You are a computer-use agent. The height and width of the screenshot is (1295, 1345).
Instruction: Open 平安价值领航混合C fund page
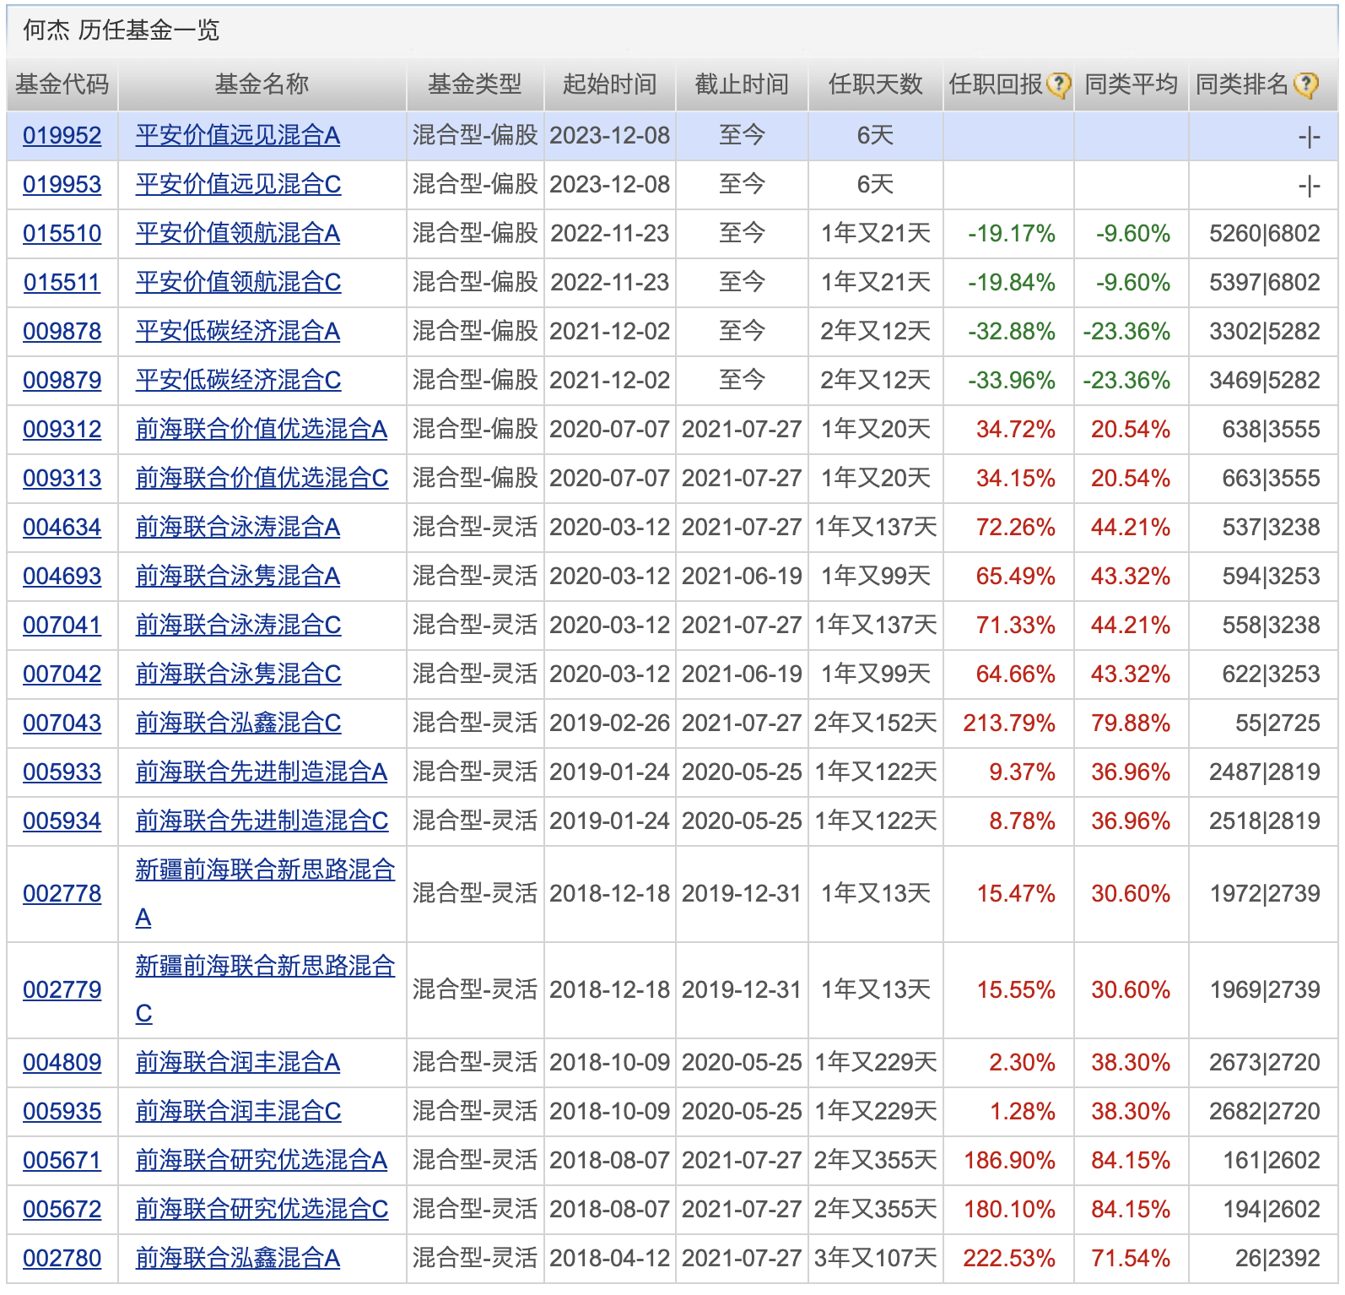[239, 283]
